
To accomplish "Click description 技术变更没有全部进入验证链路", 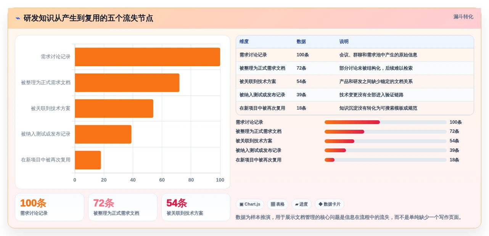I will tap(372, 95).
